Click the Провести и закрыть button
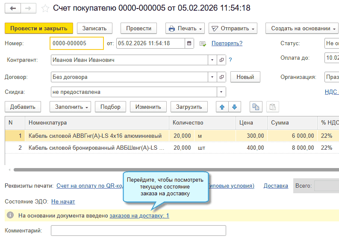This screenshot has width=339, height=238. pyautogui.click(x=39, y=28)
